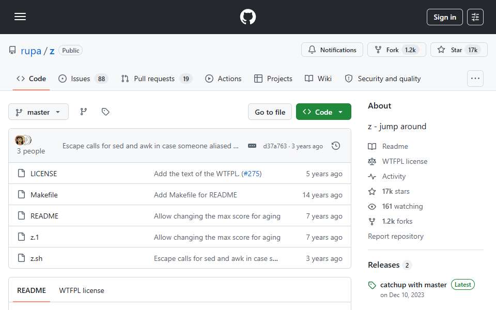496x310 pixels.
Task: Open the 1.2k fork count
Action: [x=410, y=50]
